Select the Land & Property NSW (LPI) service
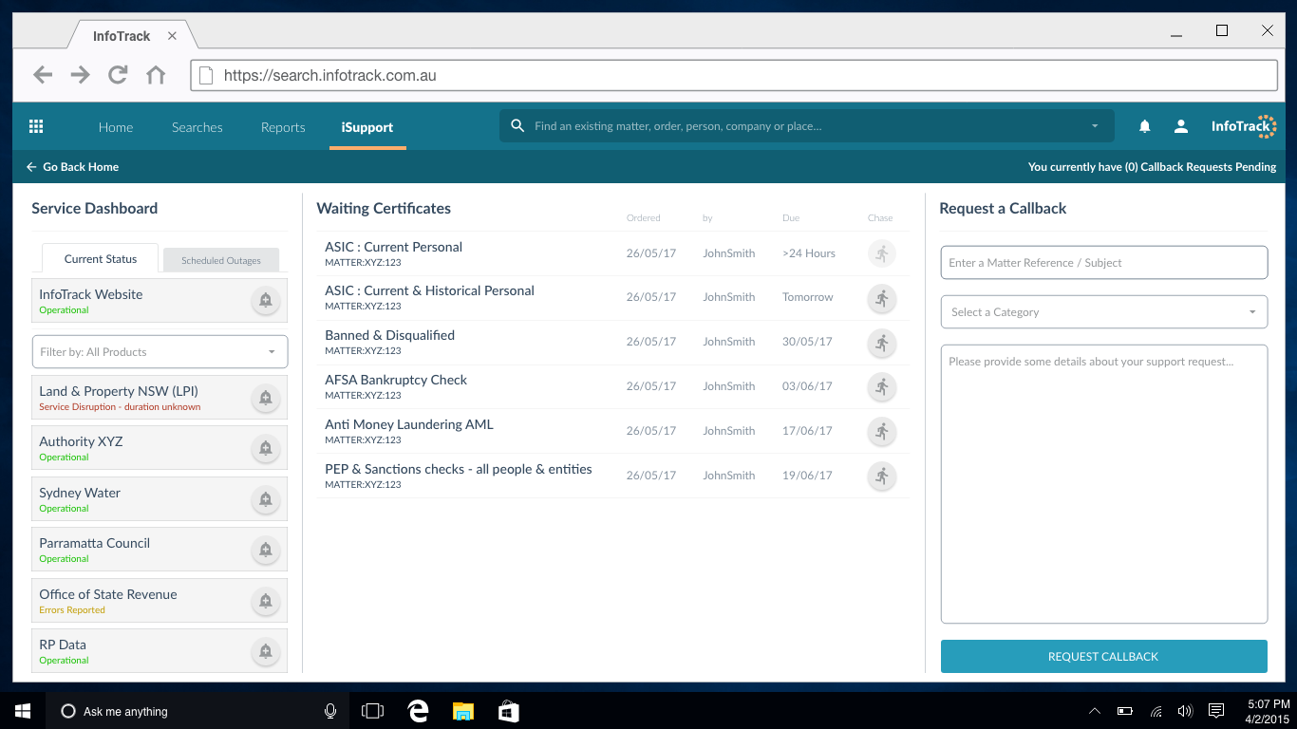 (x=160, y=398)
